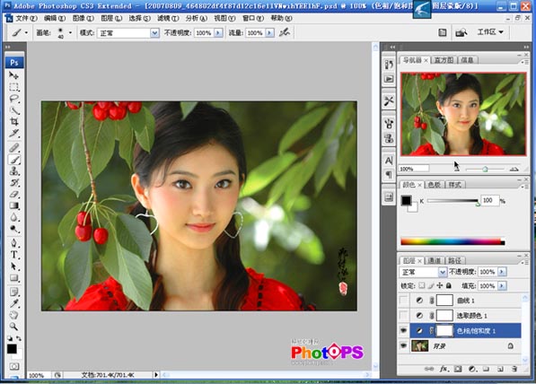The width and height of the screenshot is (536, 384).
Task: Show the 选取颜色 1 layer
Action: click(x=404, y=315)
